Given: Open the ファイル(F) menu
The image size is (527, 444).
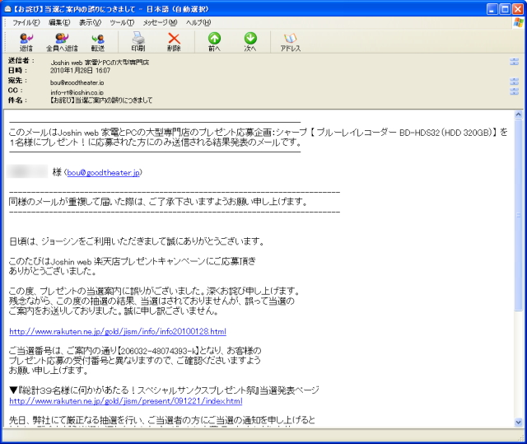Looking at the screenshot, I should [26, 22].
